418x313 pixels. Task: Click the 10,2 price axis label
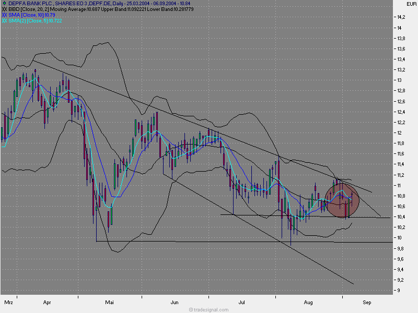401,227
